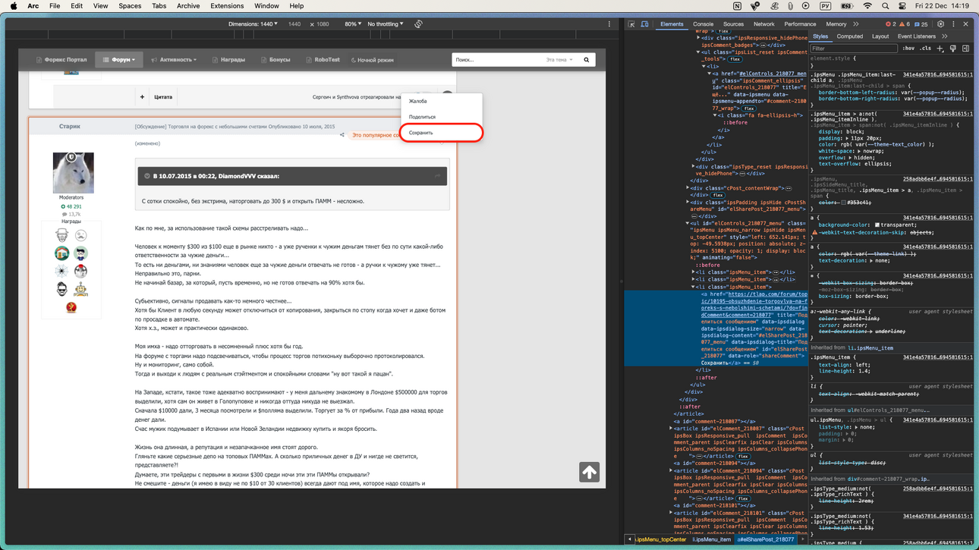Click the rotate device orientation icon
The image size is (979, 550).
click(418, 24)
